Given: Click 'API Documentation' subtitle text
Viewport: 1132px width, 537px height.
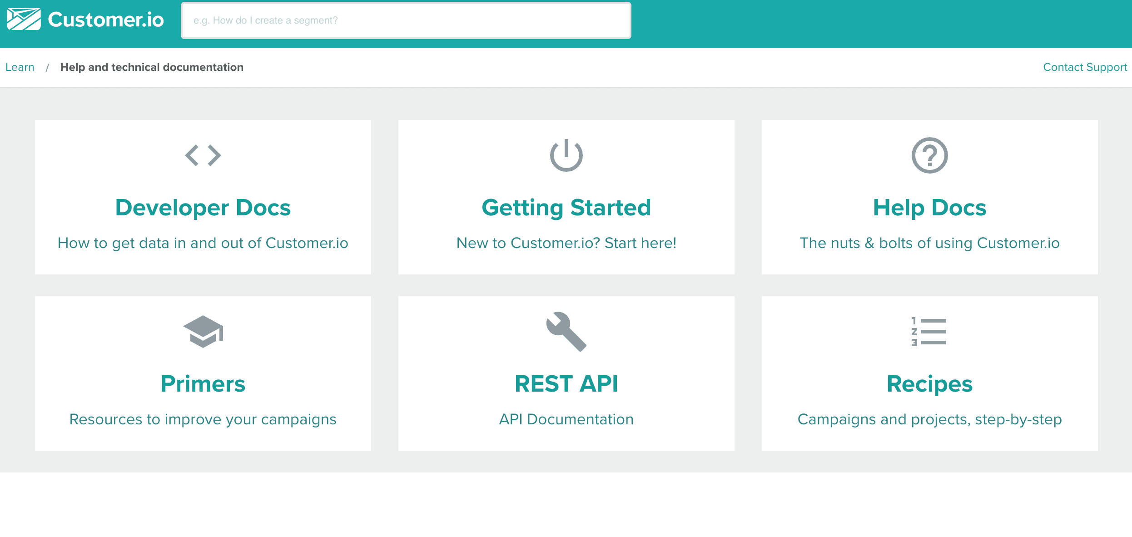Looking at the screenshot, I should click(566, 419).
